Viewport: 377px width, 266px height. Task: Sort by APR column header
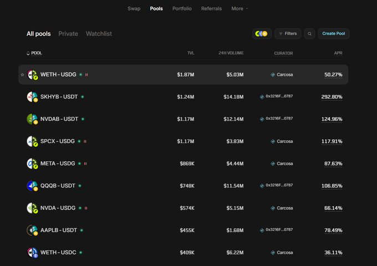(338, 53)
